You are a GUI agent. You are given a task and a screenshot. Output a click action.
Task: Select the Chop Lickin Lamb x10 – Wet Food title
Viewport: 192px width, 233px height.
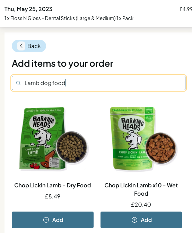tap(141, 189)
